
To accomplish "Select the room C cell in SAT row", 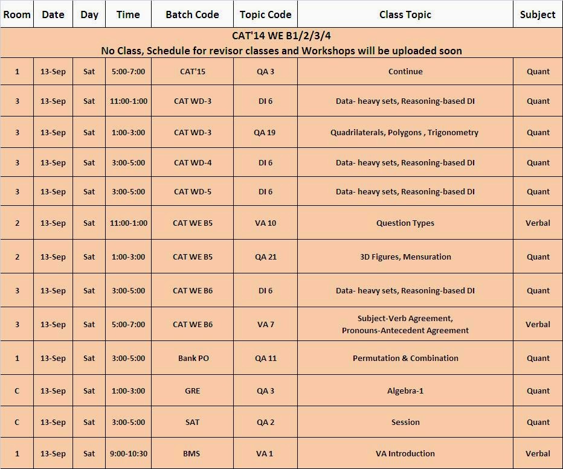I will click(17, 422).
